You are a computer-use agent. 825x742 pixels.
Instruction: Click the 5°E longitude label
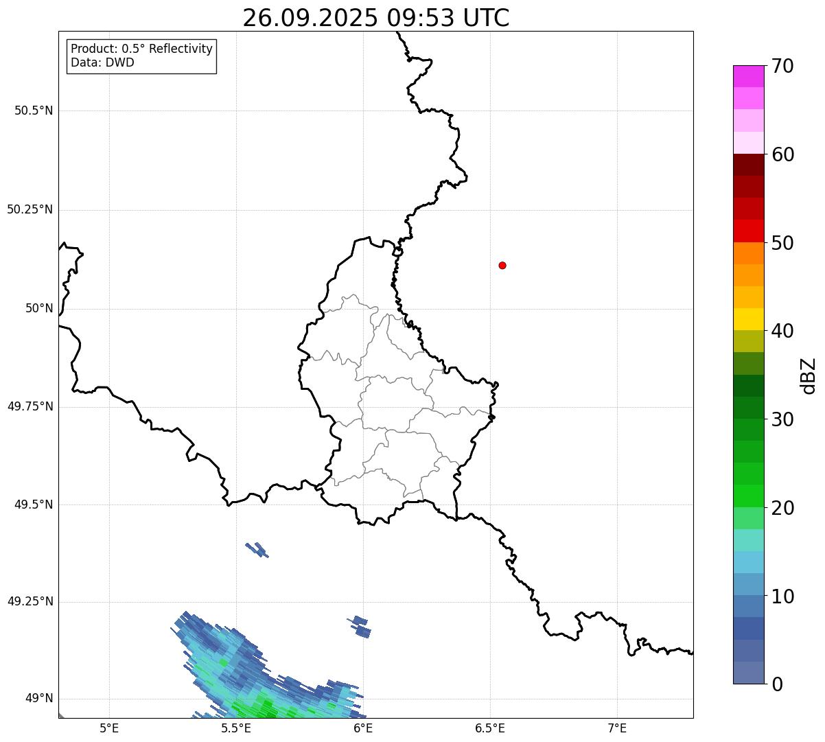coord(109,728)
